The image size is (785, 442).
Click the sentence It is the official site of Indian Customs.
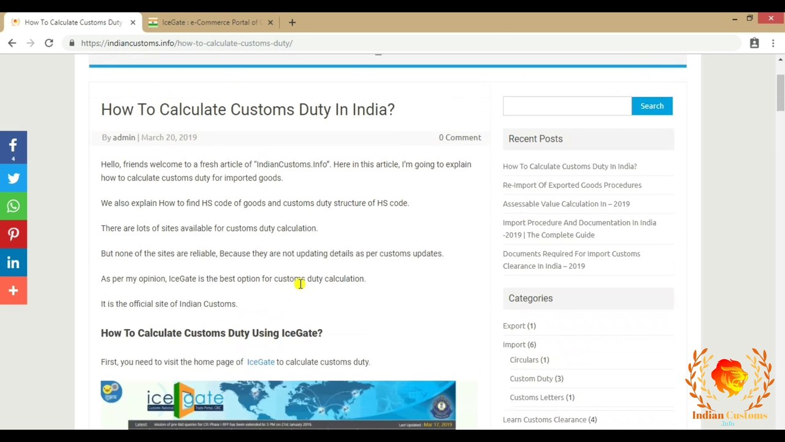[169, 304]
